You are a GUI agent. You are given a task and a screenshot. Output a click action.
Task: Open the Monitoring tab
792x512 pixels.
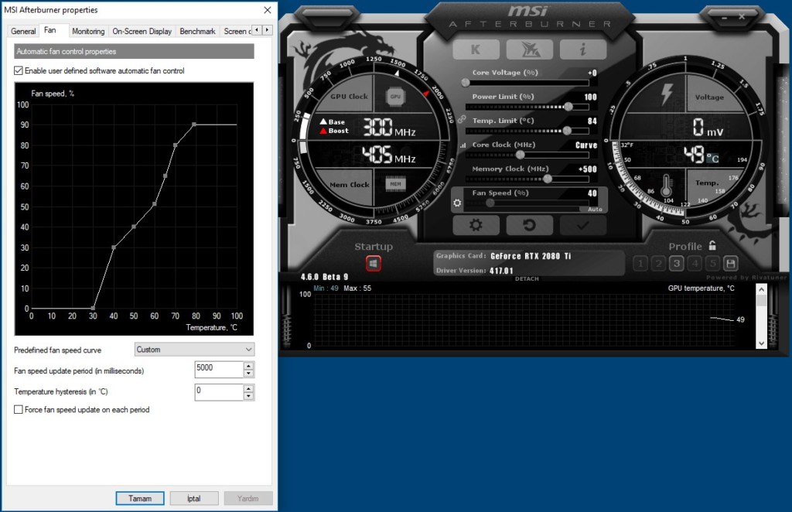pos(88,31)
